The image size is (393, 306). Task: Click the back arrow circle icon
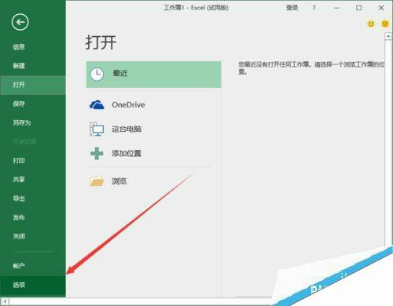(20, 22)
